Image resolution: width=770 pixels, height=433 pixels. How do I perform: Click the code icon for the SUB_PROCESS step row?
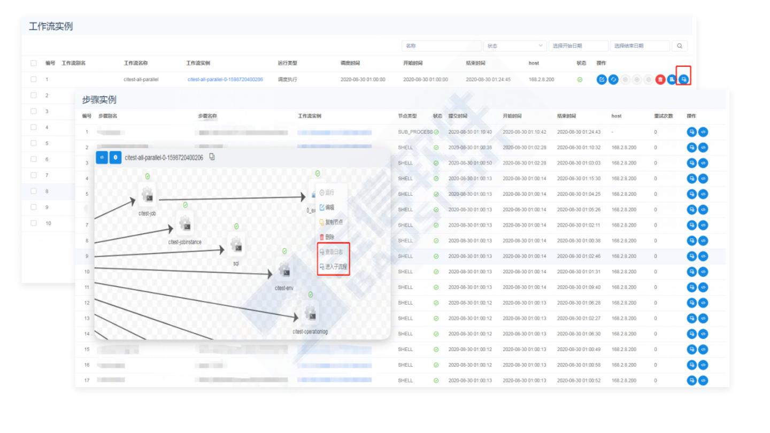(x=703, y=132)
